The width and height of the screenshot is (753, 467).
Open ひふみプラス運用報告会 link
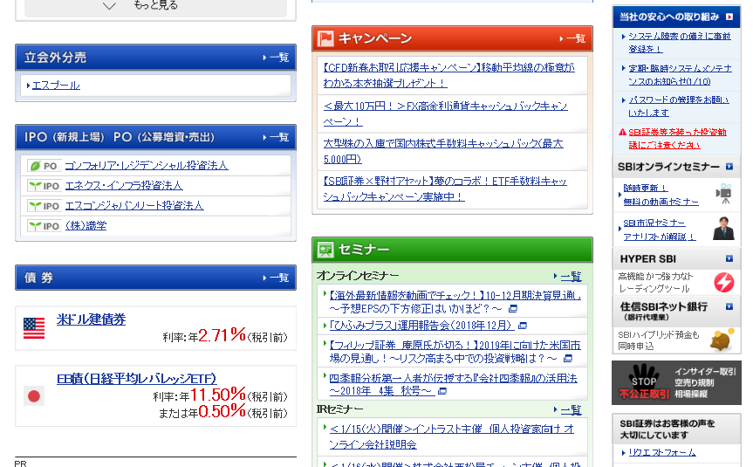pyautogui.click(x=421, y=326)
